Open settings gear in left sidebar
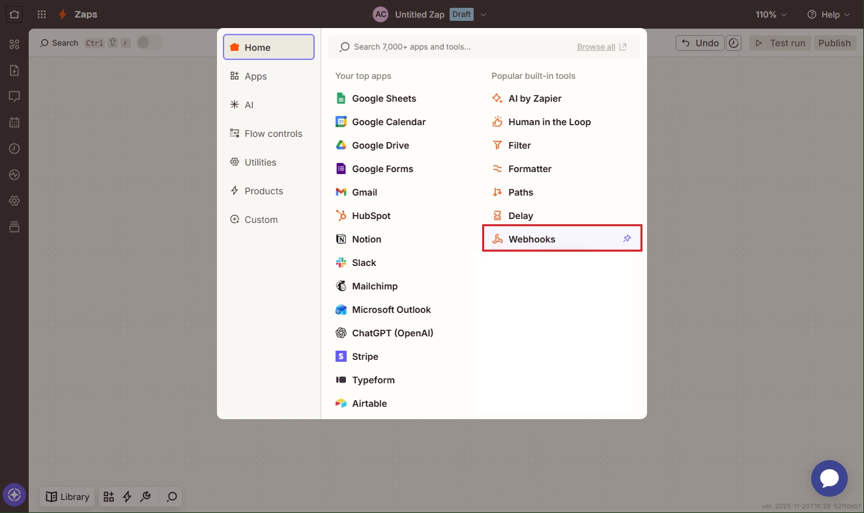Image resolution: width=864 pixels, height=513 pixels. [x=14, y=201]
